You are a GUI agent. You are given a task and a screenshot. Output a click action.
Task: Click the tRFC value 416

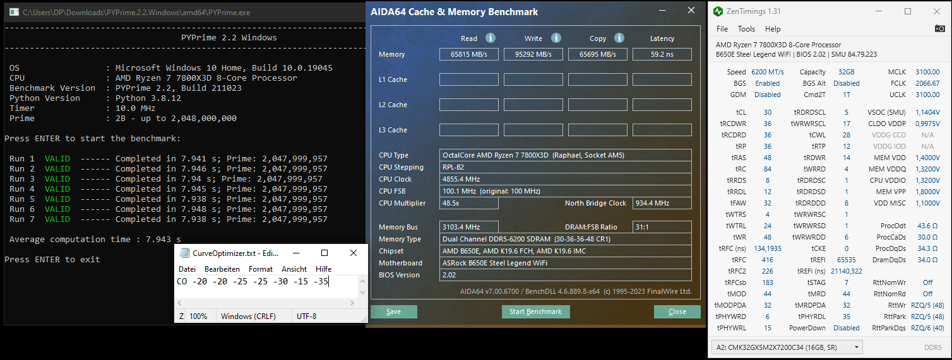coord(768,260)
